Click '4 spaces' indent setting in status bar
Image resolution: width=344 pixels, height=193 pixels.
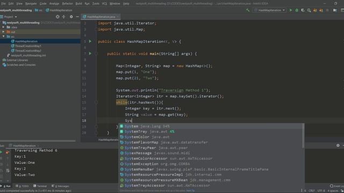click(333, 191)
